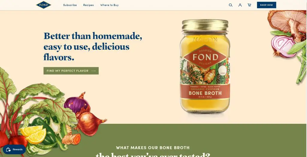Screen dimensions: 307x157
Task: Open the account profile icon
Action: point(240,5)
